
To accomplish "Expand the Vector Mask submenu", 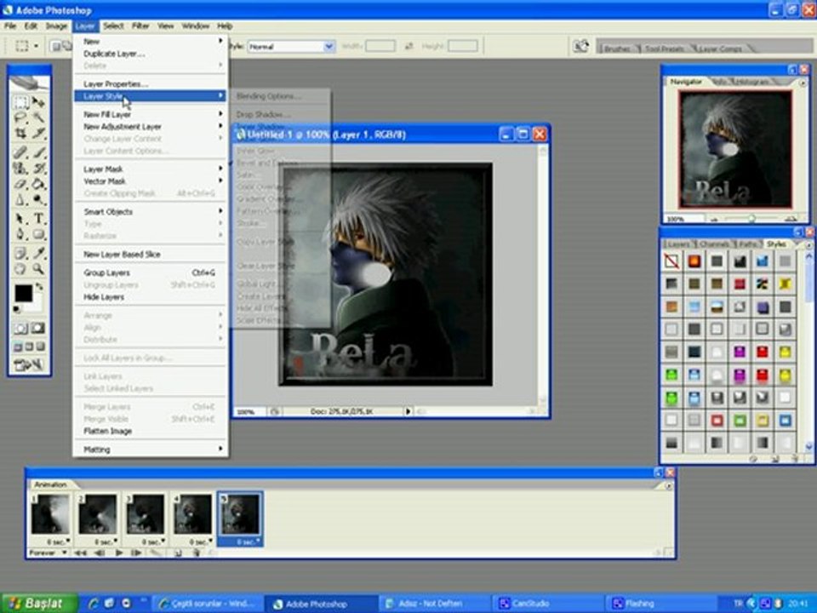I will tap(150, 181).
